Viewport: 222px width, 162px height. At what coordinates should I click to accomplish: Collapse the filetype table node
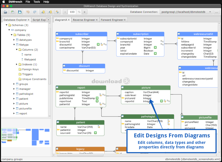(14, 45)
